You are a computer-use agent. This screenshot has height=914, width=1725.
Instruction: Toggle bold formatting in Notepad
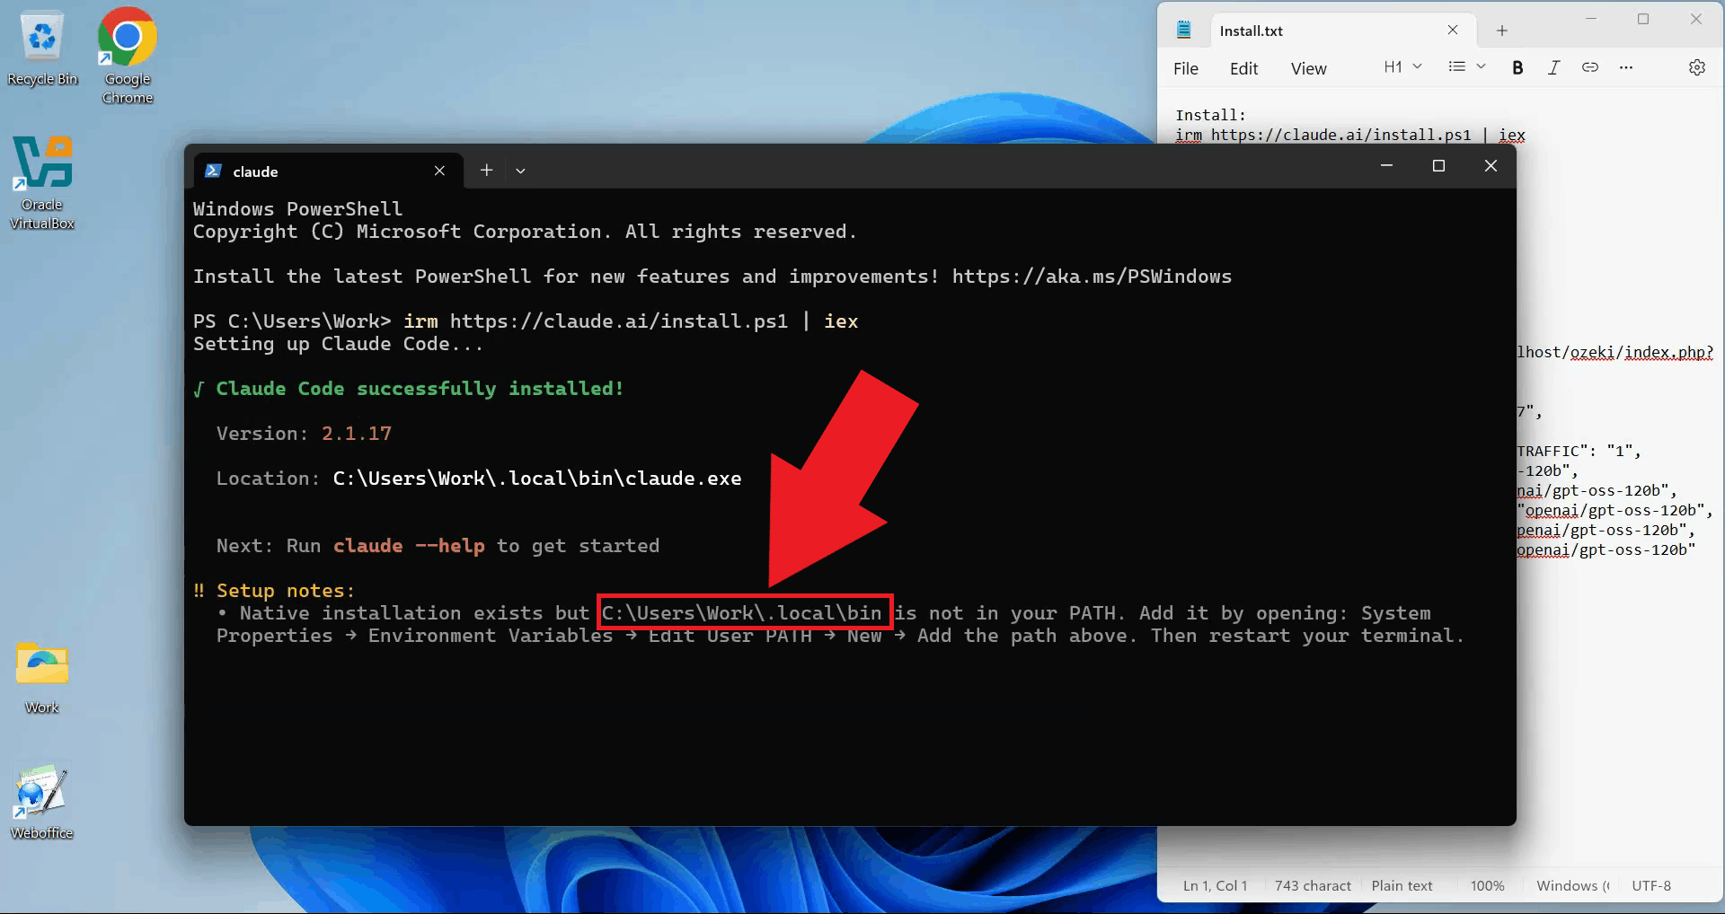1517,66
